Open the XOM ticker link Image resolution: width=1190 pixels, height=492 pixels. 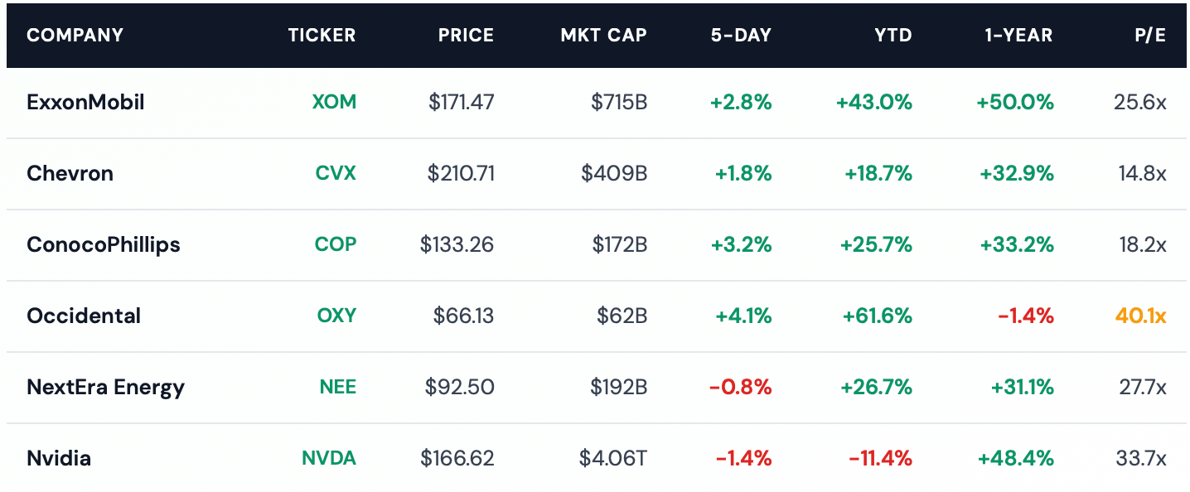pyautogui.click(x=334, y=103)
